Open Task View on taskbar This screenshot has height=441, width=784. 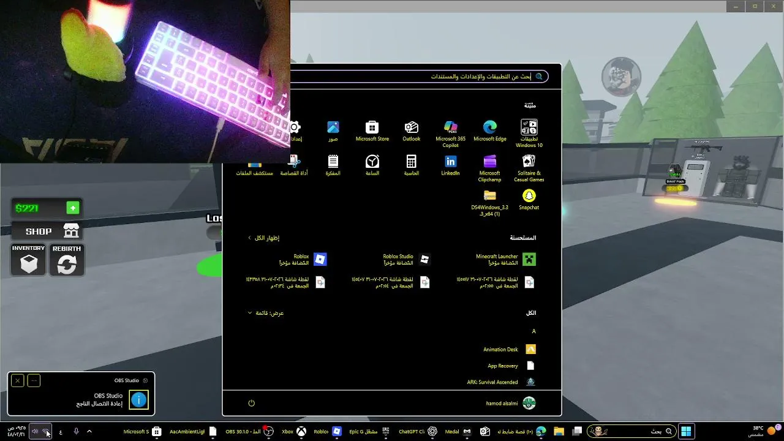[577, 431]
